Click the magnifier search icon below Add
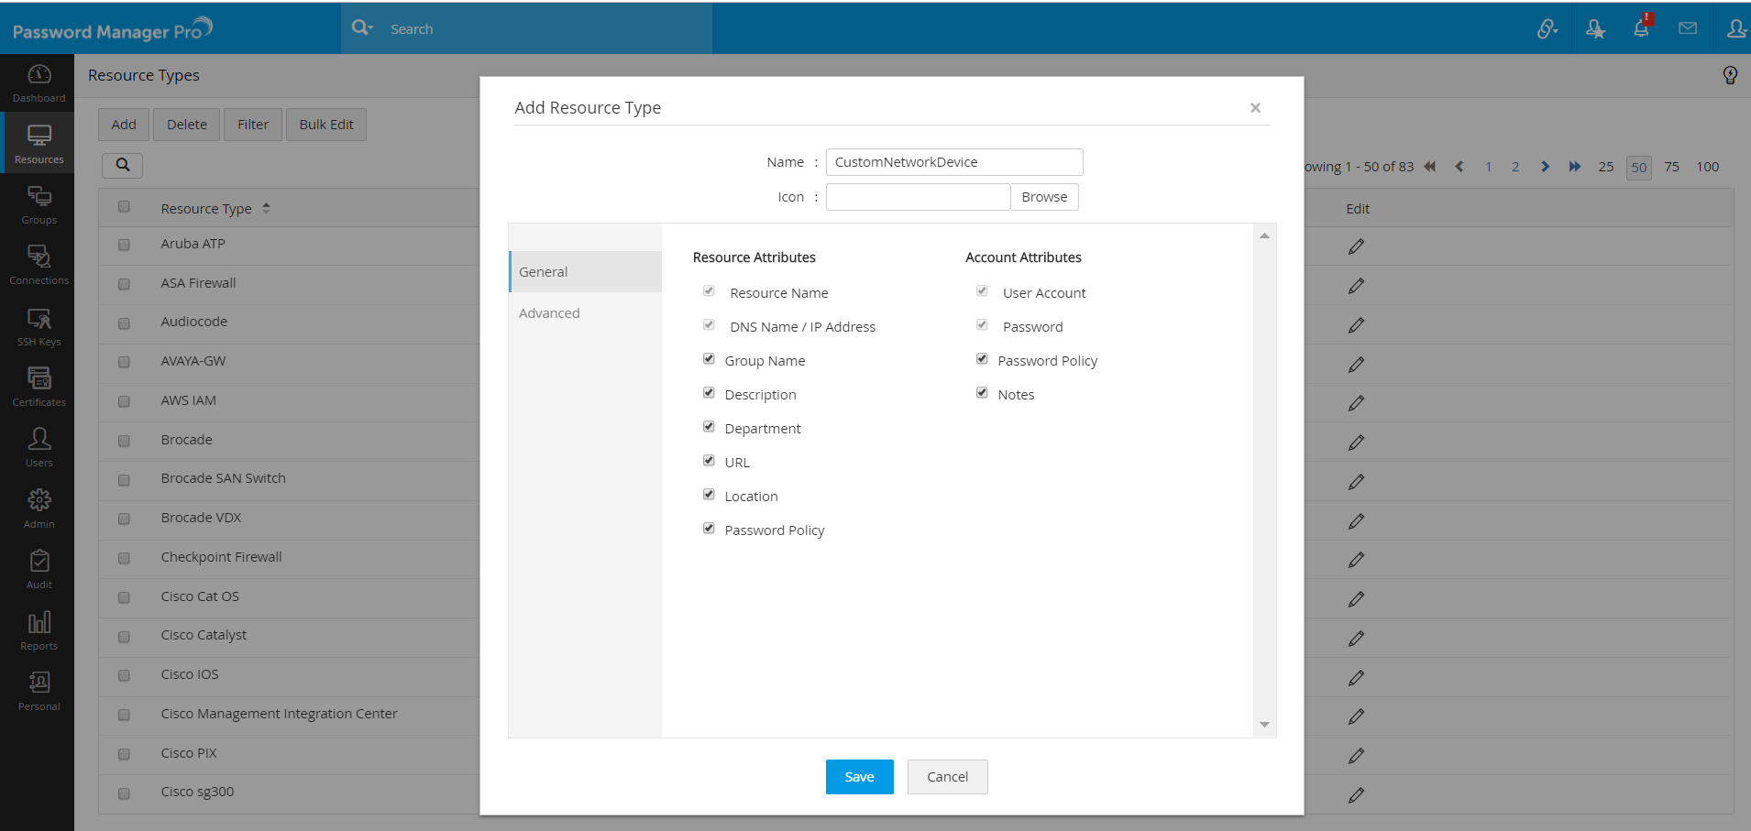Image resolution: width=1751 pixels, height=831 pixels. 123,165
